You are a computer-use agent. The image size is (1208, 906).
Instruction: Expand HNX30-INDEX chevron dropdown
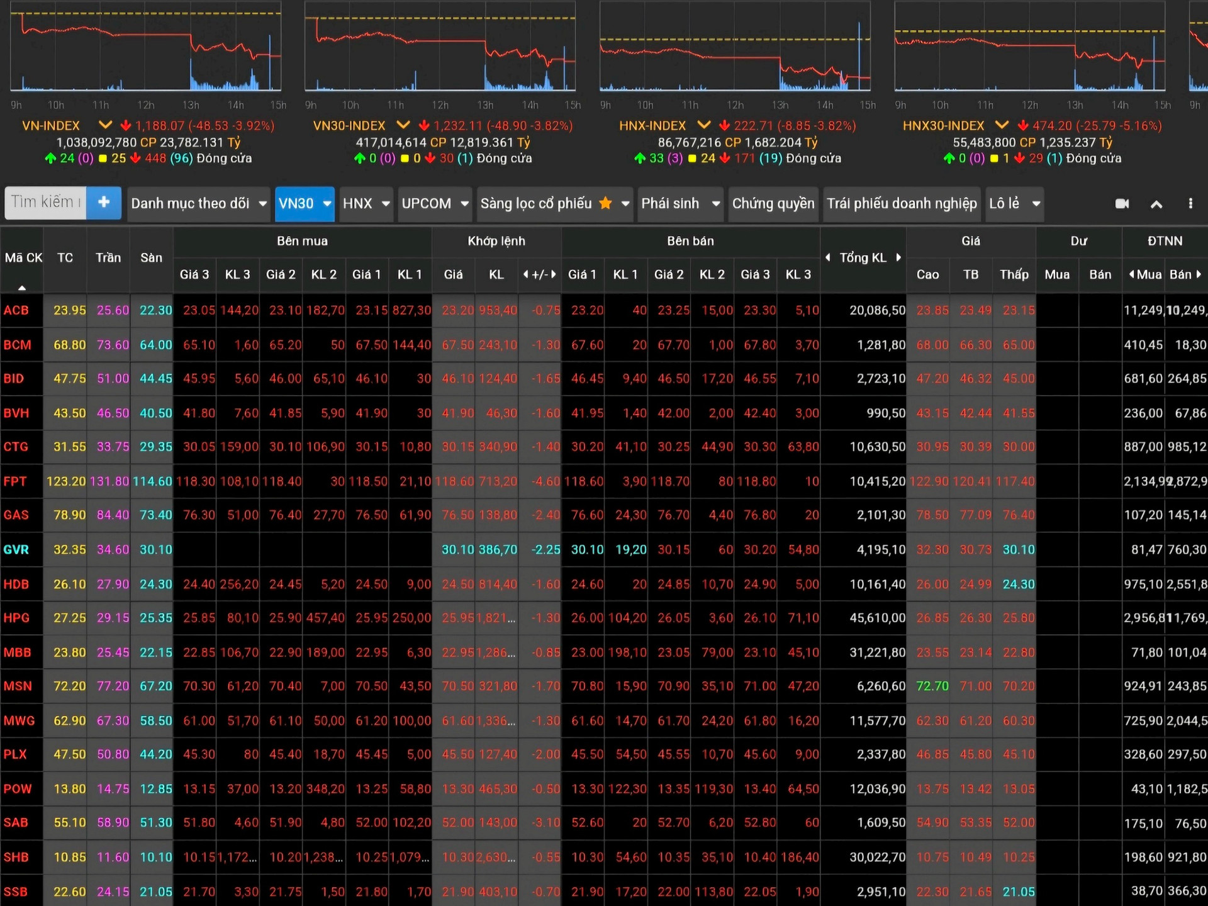1002,125
